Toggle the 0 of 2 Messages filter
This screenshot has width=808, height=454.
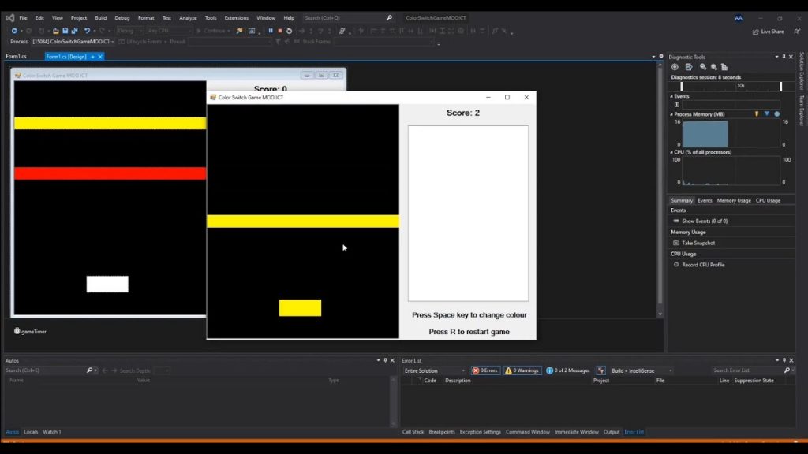tap(570, 370)
